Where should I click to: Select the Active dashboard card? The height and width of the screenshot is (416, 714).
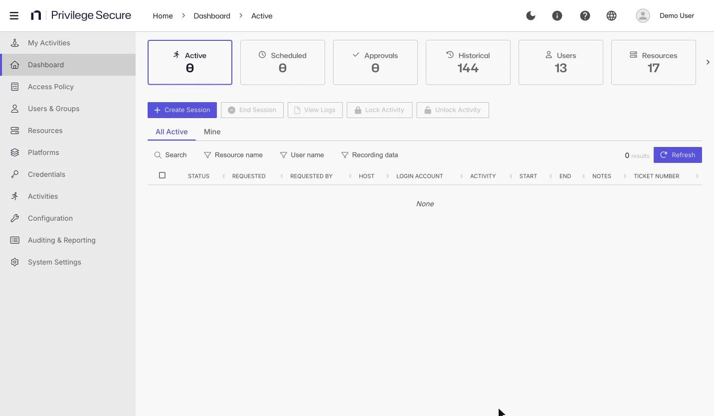click(190, 62)
